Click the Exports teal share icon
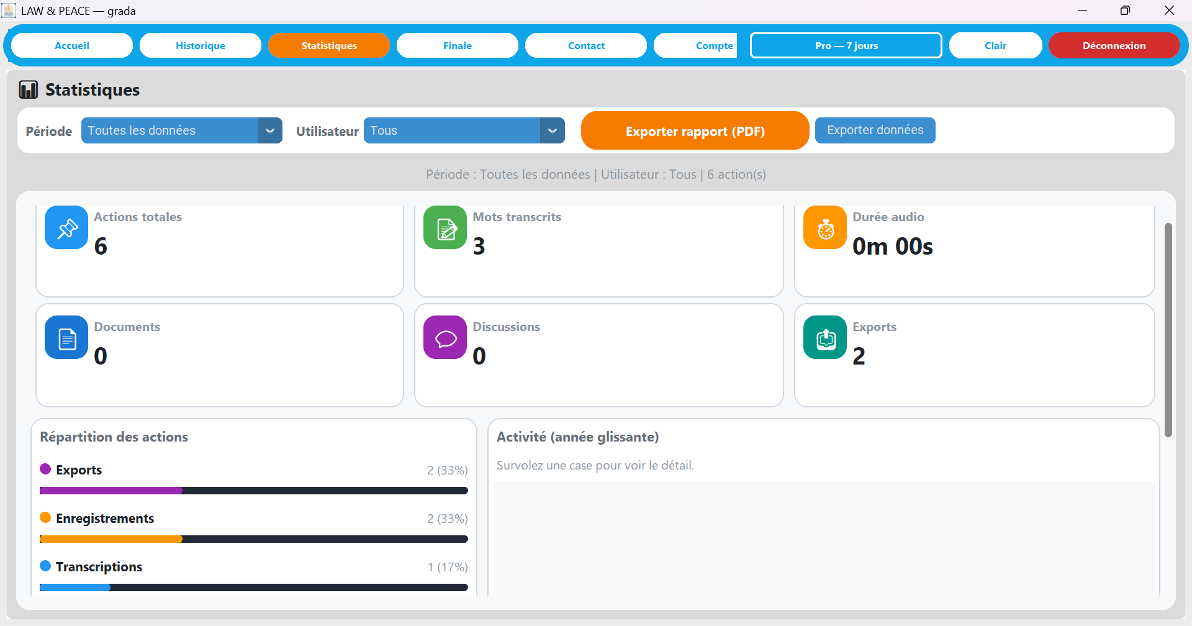Screen dimensions: 1192x626 tap(825, 337)
